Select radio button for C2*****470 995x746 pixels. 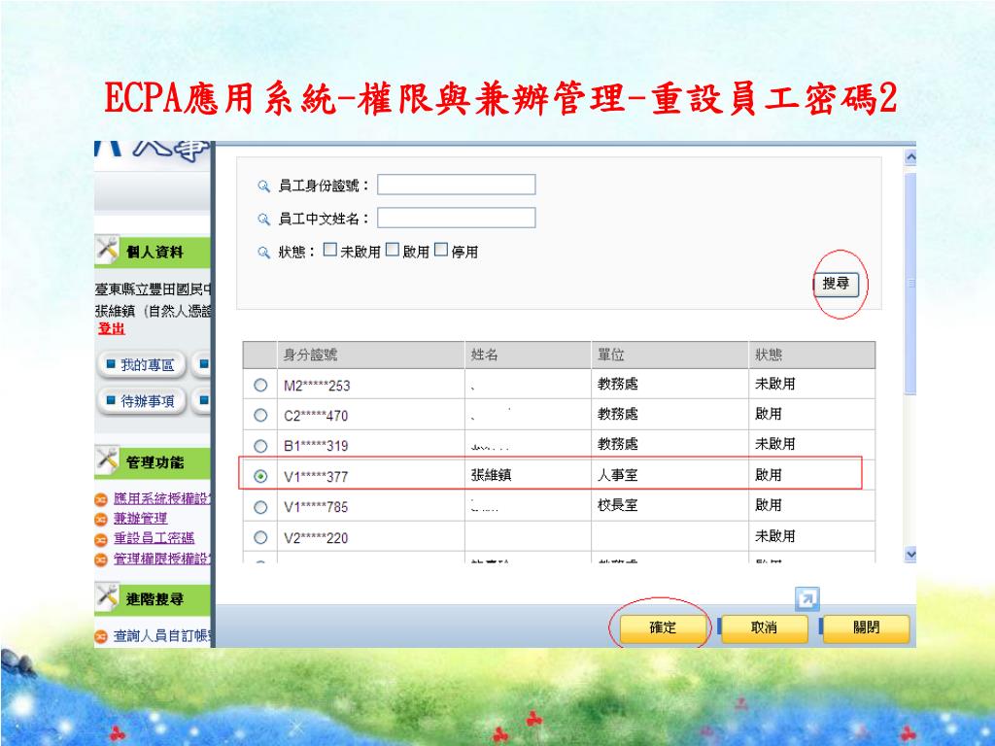click(260, 415)
